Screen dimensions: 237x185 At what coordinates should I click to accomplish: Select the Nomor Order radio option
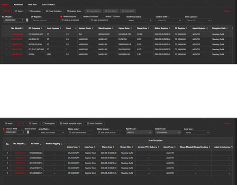22,129
